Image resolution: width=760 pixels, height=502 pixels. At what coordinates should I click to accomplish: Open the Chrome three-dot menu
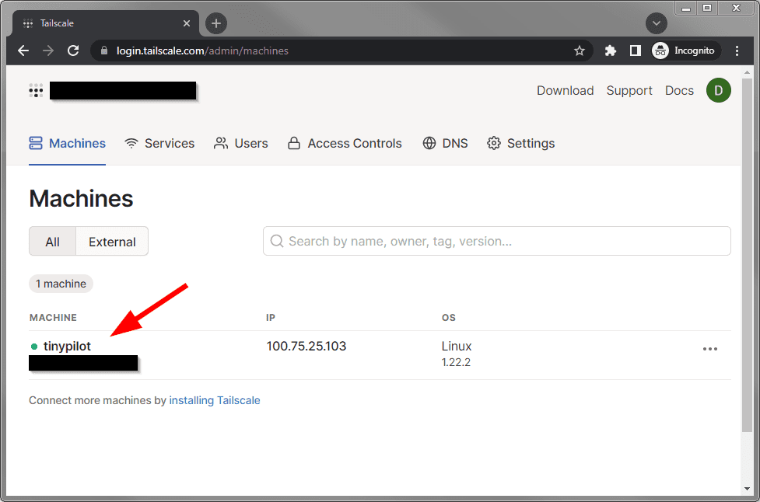click(737, 51)
